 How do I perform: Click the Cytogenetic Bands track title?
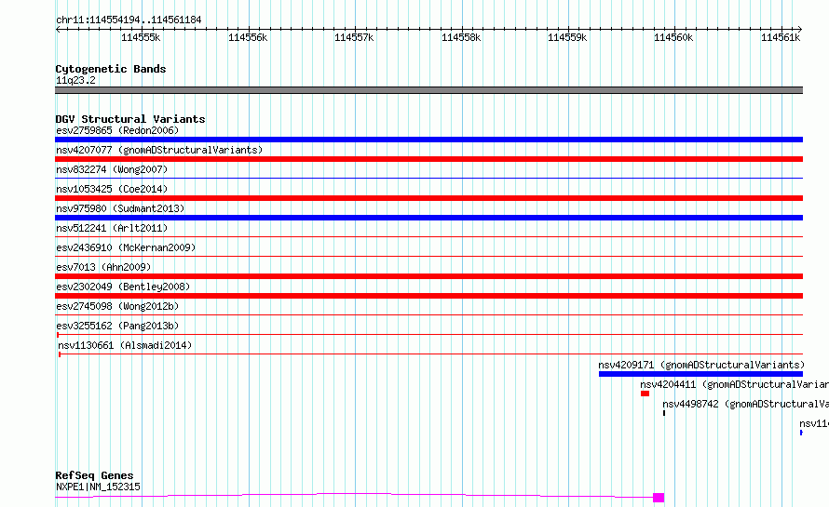click(x=111, y=69)
